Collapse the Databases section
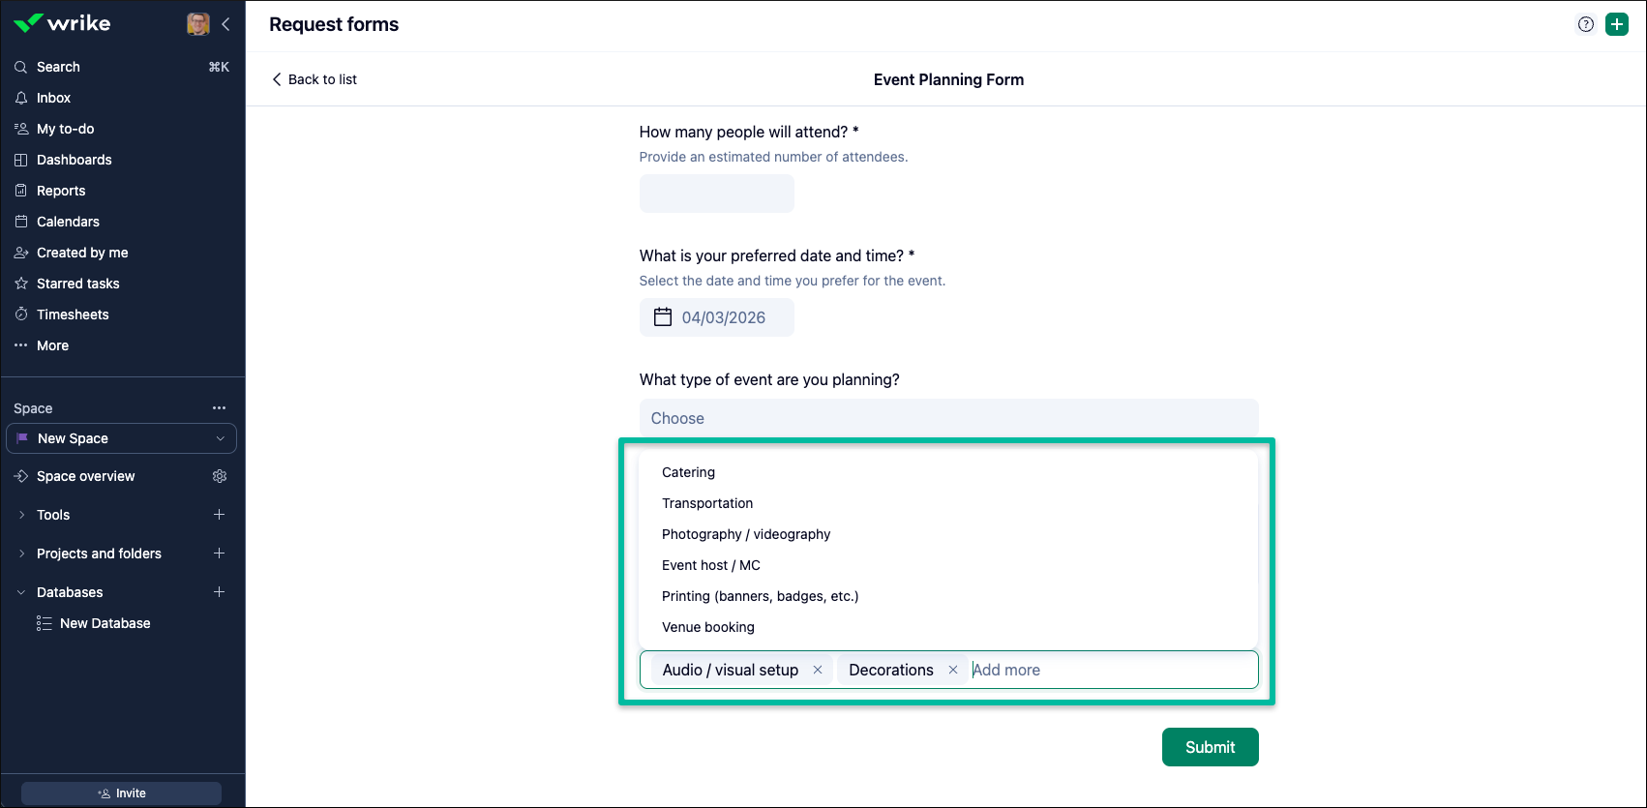The height and width of the screenshot is (808, 1647). tap(21, 592)
